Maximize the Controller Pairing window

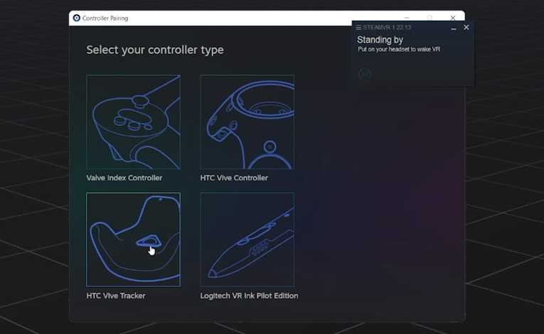pos(430,17)
